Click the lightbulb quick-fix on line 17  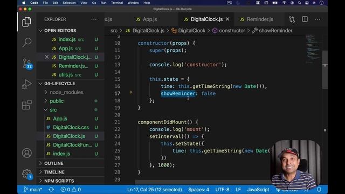[131, 92]
